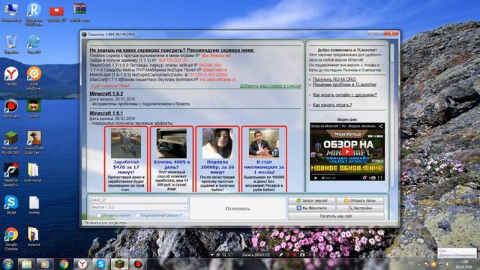This screenshot has width=480, height=270.
Task: Open the Yandex desktop shortcut
Action: pyautogui.click(x=11, y=76)
